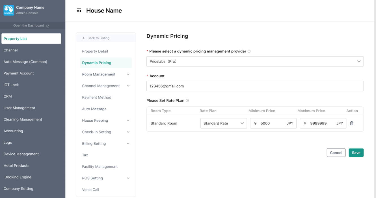Expand the Room Management submenu
This screenshot has height=198, width=376.
click(128, 74)
